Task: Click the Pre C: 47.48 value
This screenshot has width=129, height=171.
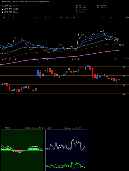Action: (x=80, y=12)
